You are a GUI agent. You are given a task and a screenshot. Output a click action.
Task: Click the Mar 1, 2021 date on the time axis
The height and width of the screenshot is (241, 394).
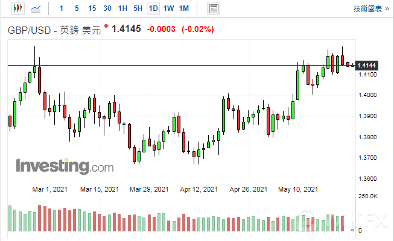[x=51, y=189]
